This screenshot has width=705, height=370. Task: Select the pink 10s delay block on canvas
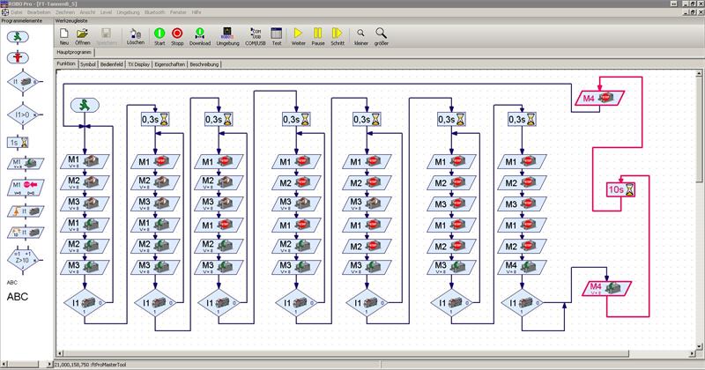621,189
